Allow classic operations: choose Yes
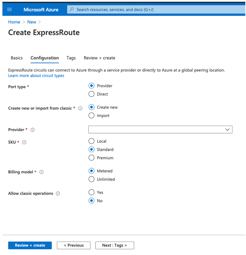Viewport: 246px width, 255px height. pos(91,192)
